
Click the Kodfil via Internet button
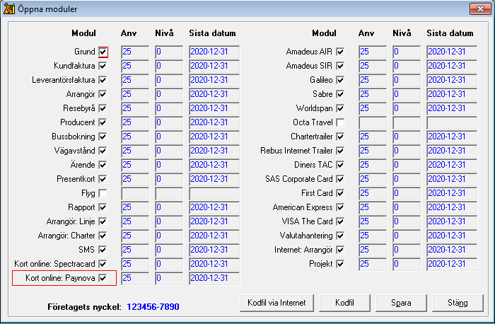pos(277,303)
